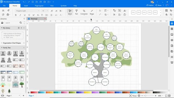This screenshot has height=98, width=174.
Task: Open the Page Layout tab
Action: 39,6
